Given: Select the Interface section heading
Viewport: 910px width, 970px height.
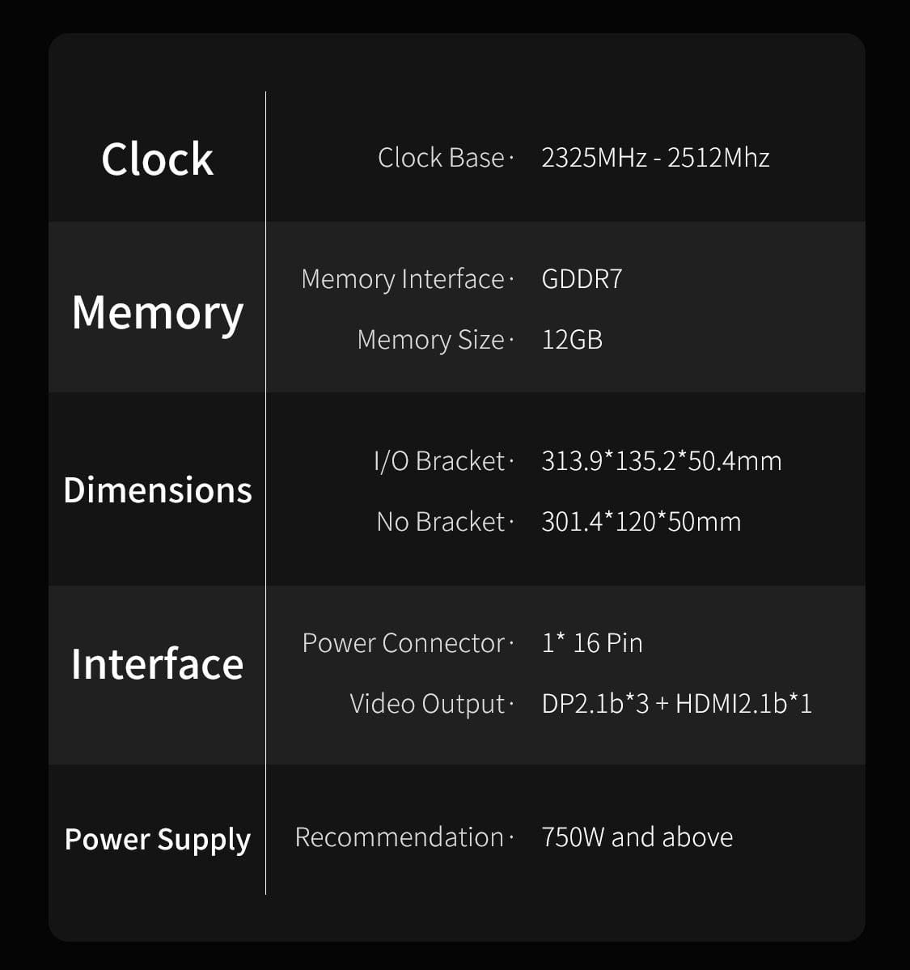Looking at the screenshot, I should tap(157, 664).
